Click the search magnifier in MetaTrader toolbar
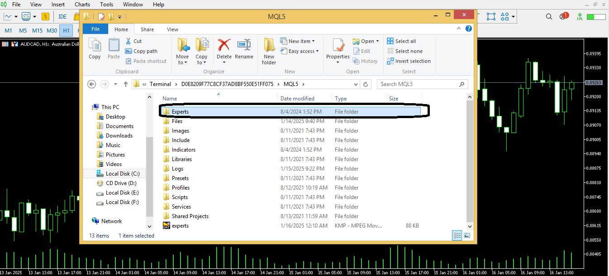This screenshot has height=276, width=609. (x=549, y=17)
